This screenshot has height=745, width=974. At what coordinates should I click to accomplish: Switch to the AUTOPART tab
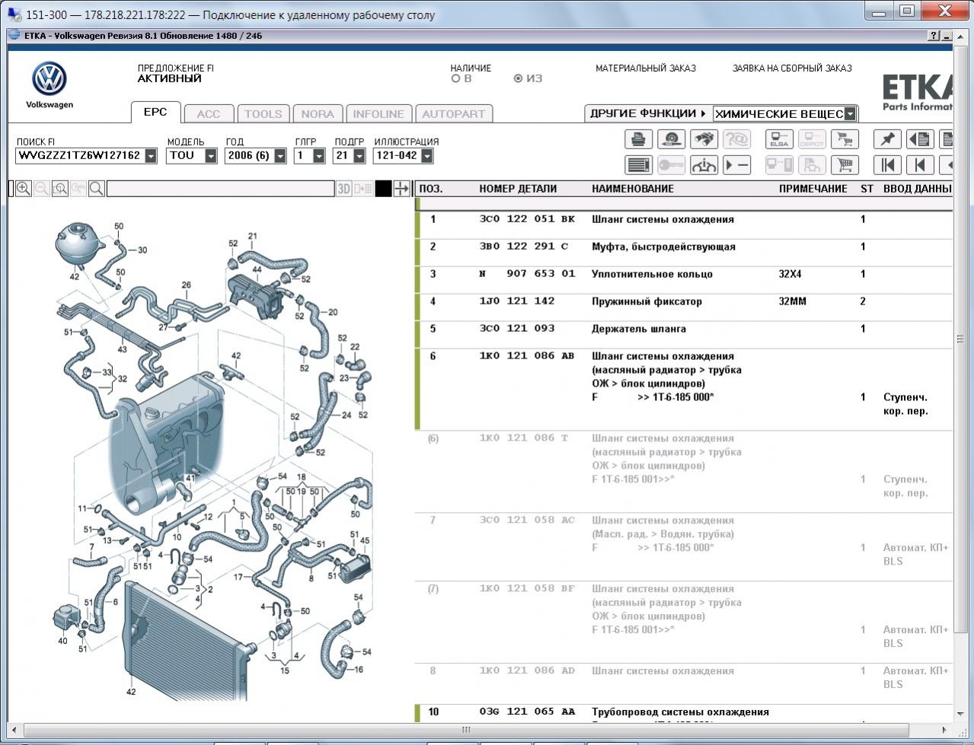pyautogui.click(x=453, y=114)
